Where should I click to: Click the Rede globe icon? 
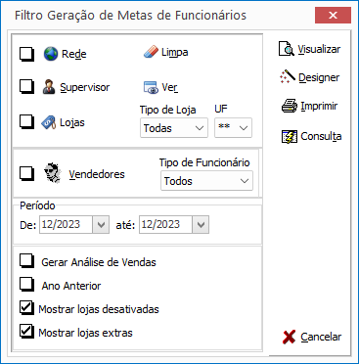[51, 54]
